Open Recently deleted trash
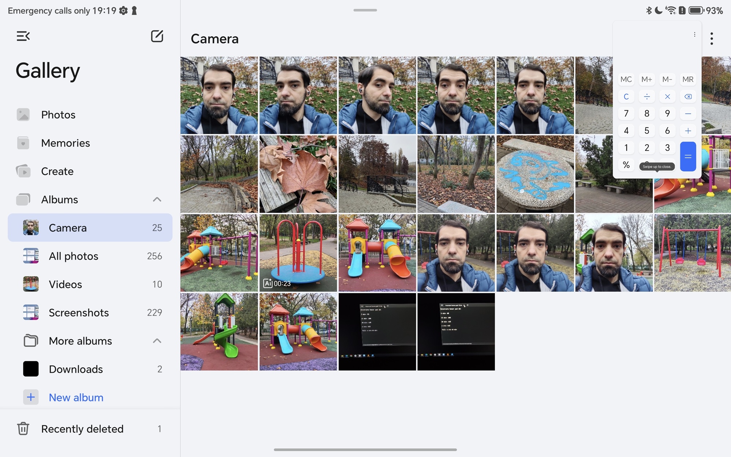 point(82,428)
